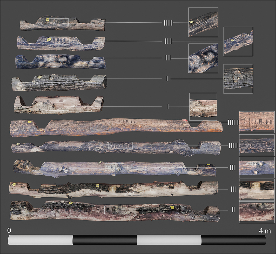This screenshot has height=254, width=276.
Task: Click the yellow tag on the six-mark long log
Action: (30, 122)
